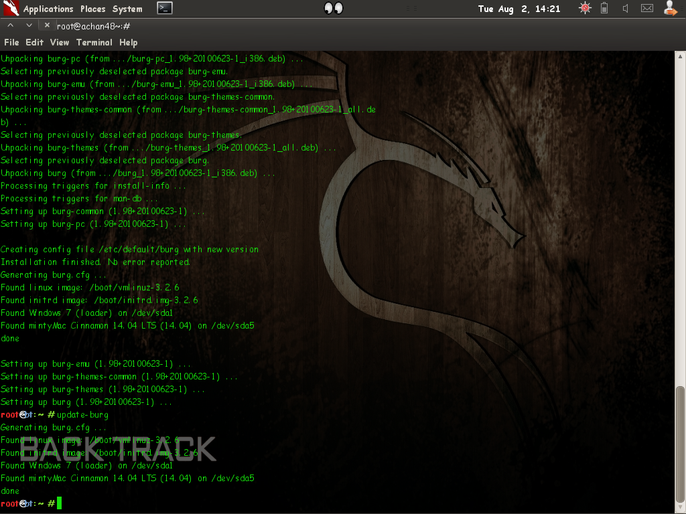Open the System menu
The width and height of the screenshot is (686, 514).
point(127,9)
